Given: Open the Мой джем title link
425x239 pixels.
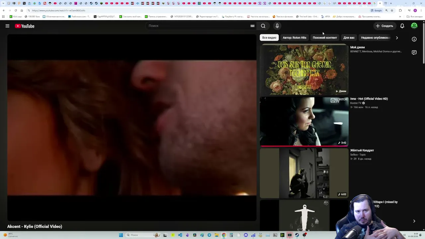Looking at the screenshot, I should tap(357, 47).
